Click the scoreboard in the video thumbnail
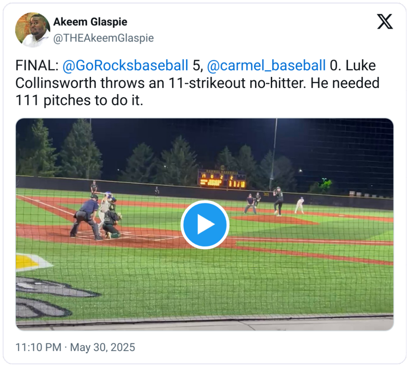Screen dimensions: 409x367 click(x=222, y=180)
